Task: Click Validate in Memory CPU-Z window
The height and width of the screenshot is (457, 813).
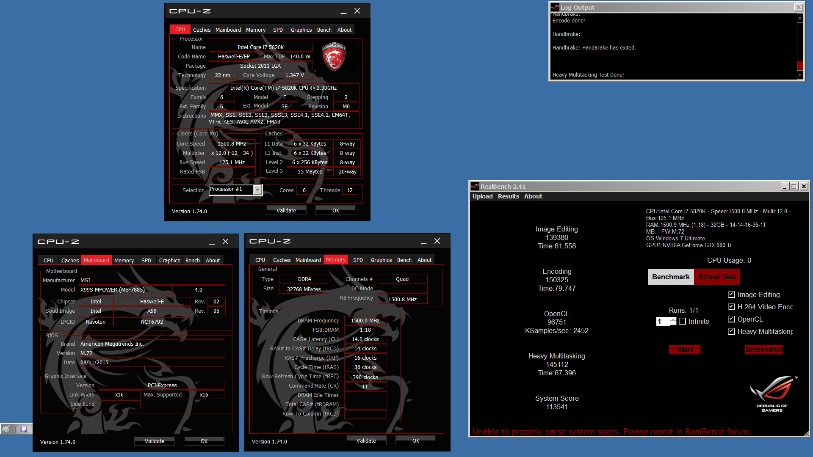Action: pyautogui.click(x=366, y=440)
